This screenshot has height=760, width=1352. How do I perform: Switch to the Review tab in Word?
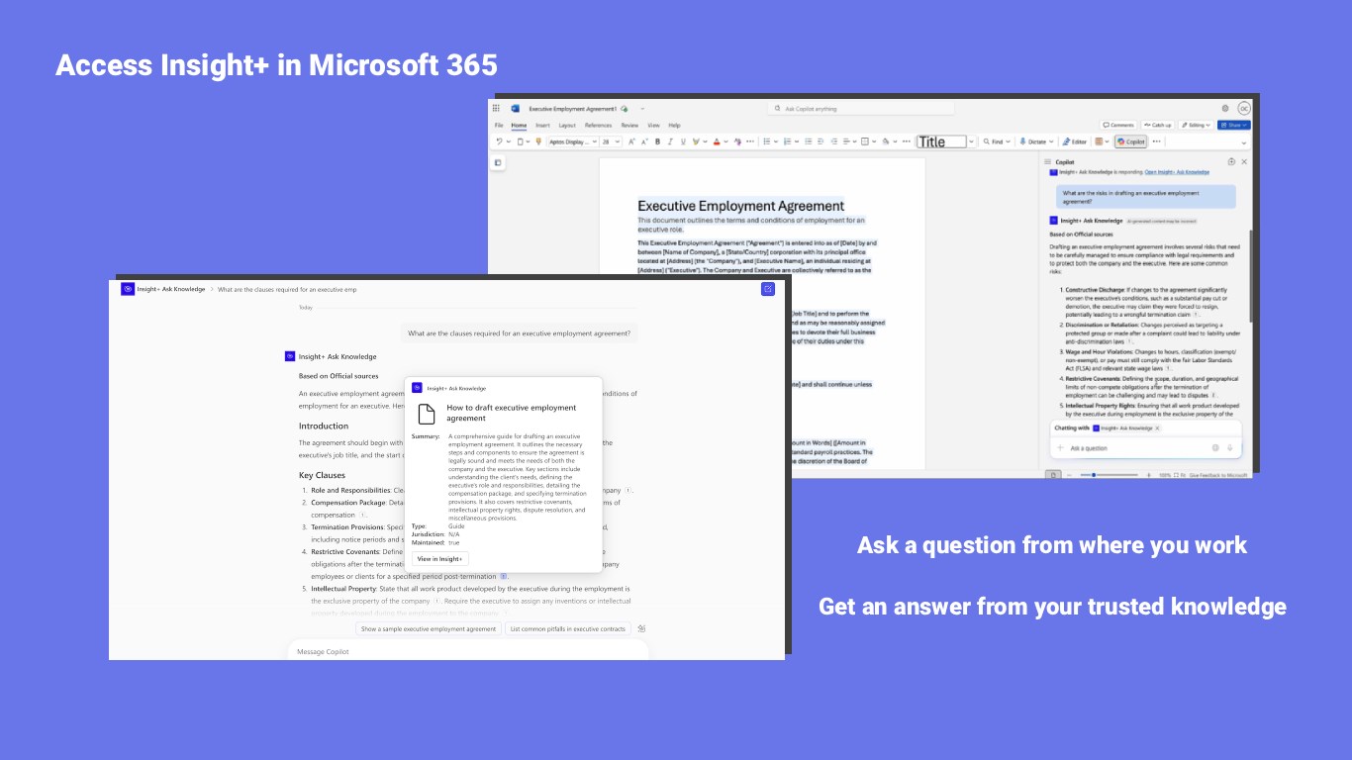(629, 125)
